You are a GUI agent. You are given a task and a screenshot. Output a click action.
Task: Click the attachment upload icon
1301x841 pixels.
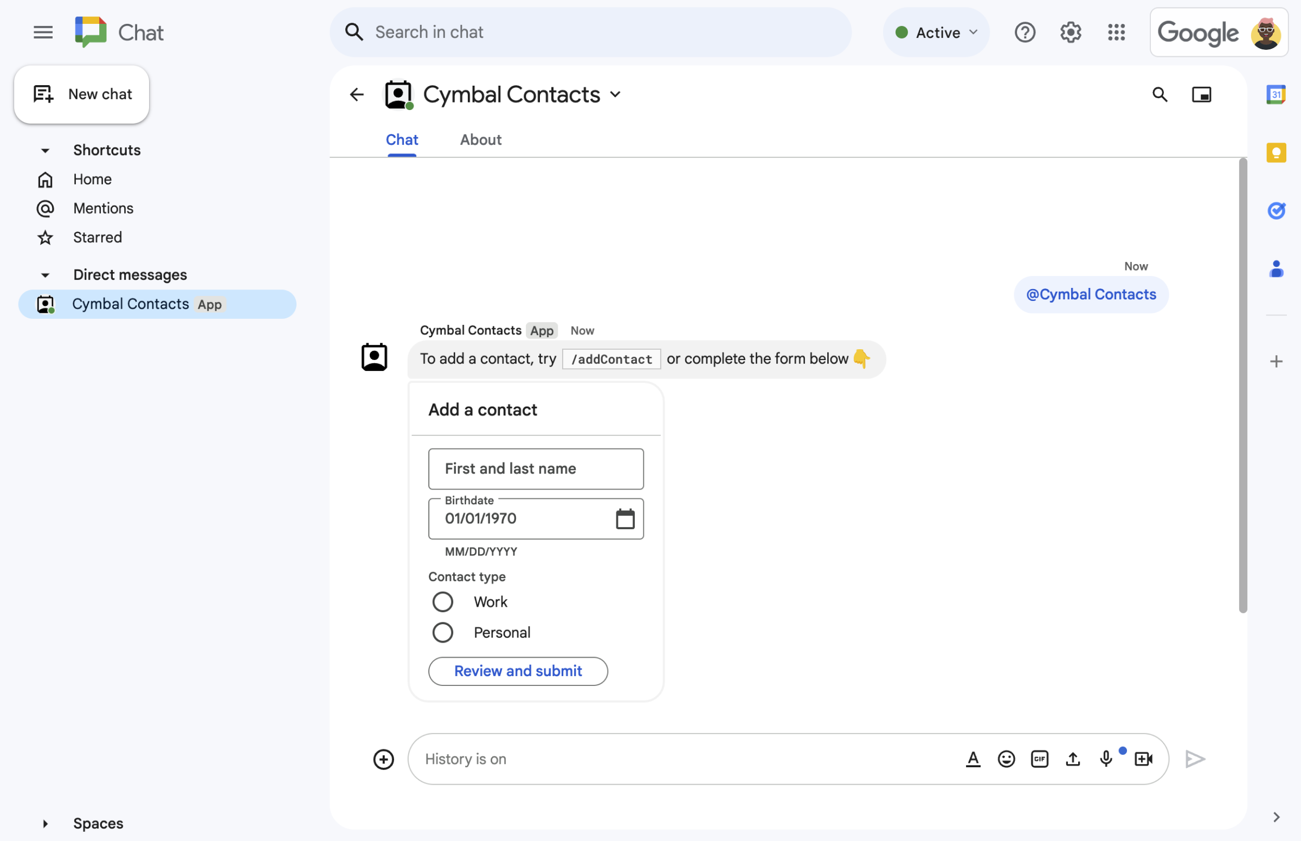coord(1073,759)
